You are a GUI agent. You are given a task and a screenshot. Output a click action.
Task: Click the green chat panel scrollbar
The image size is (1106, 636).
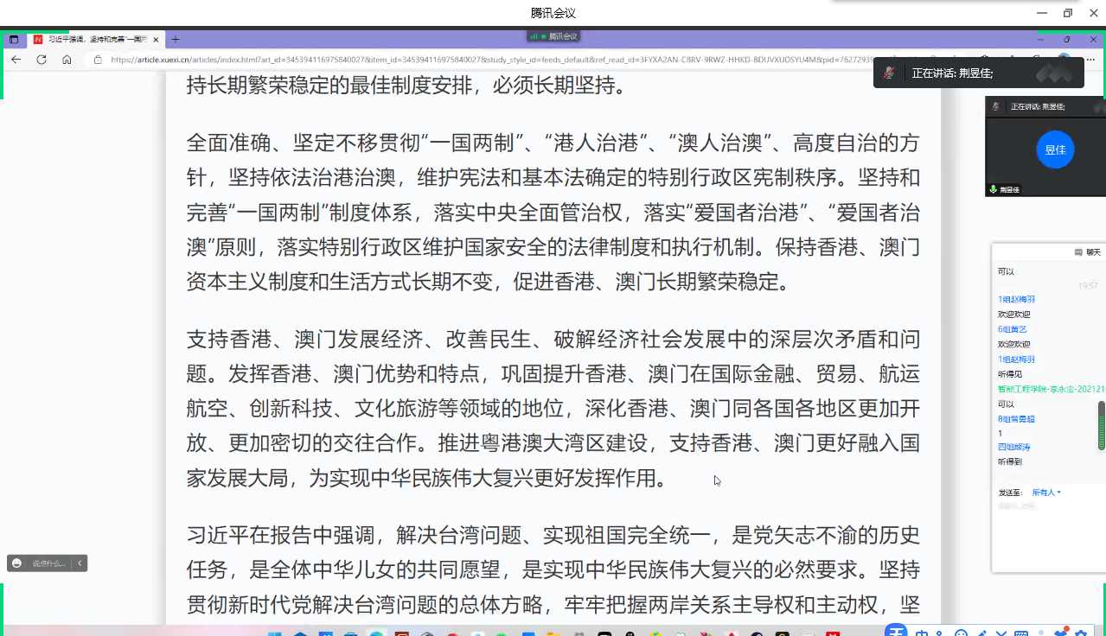pos(1101,425)
